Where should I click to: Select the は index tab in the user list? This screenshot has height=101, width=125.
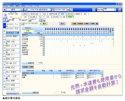pos(4,59)
